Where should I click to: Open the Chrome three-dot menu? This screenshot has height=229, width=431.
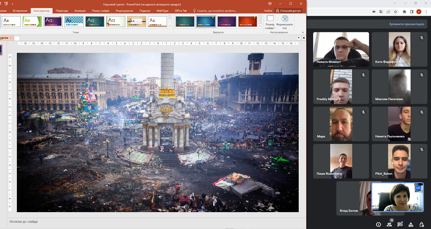(x=427, y=12)
